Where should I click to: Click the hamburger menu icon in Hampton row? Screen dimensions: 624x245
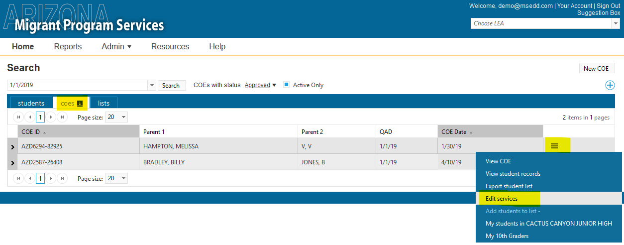(554, 146)
